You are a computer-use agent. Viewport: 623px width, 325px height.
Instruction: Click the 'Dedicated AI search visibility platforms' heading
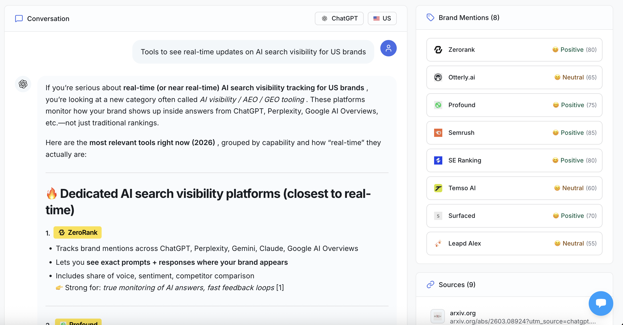[x=208, y=202]
